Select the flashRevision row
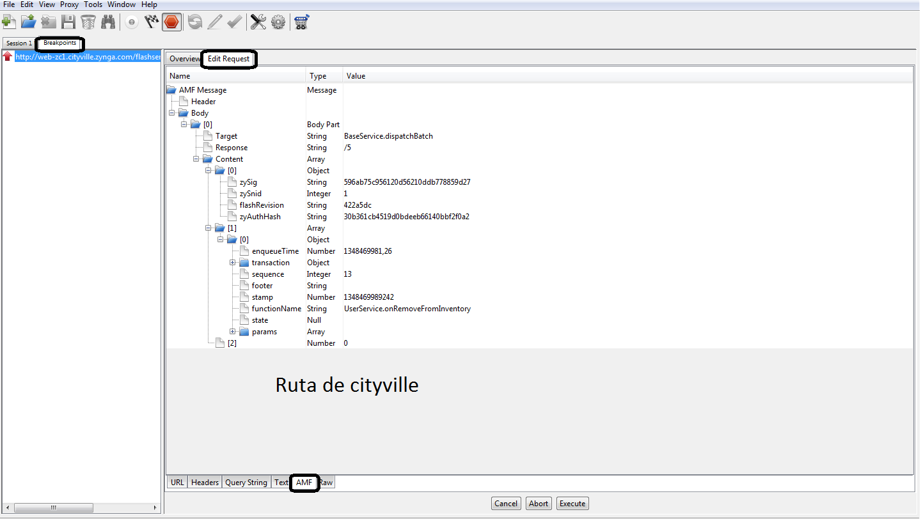Image resolution: width=921 pixels, height=519 pixels. 539,205
